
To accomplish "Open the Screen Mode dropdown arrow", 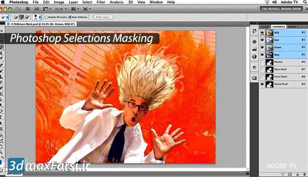I will pyautogui.click(x=90, y=9).
